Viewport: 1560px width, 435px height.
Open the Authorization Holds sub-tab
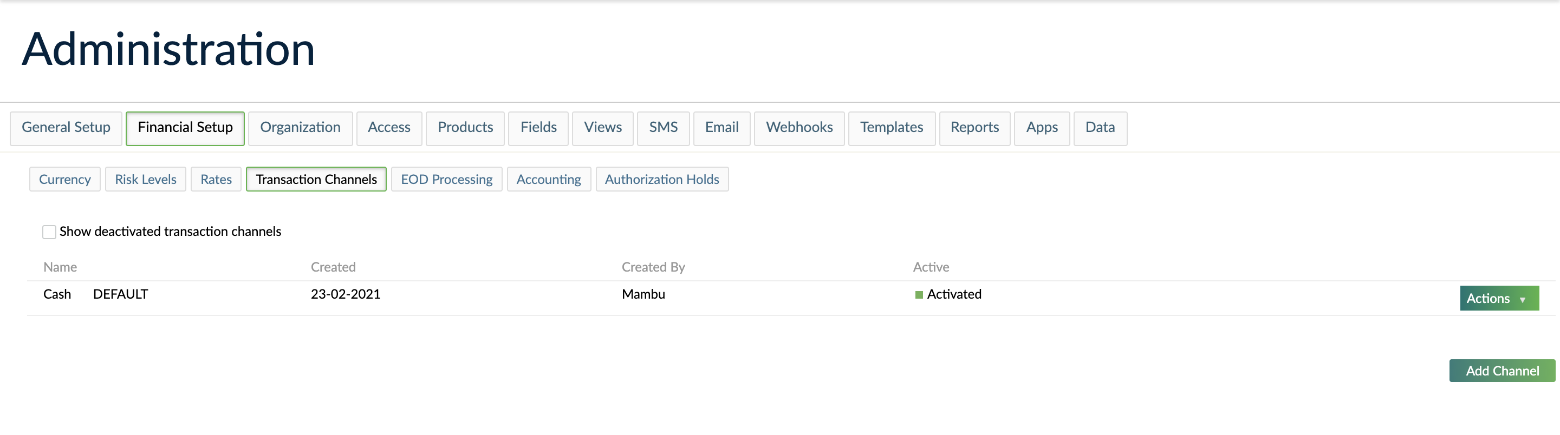click(x=662, y=179)
